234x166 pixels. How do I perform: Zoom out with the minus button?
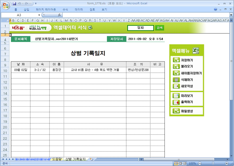click(200, 163)
